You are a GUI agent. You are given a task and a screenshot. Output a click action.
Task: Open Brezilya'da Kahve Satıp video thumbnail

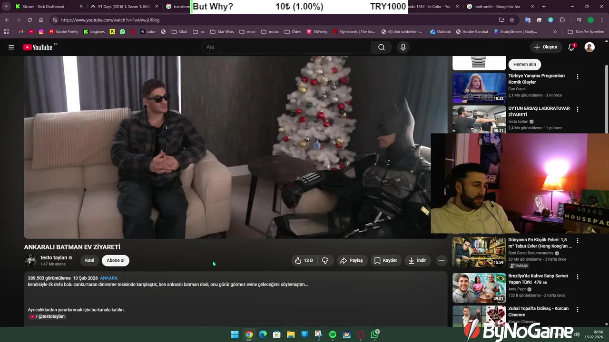click(479, 288)
